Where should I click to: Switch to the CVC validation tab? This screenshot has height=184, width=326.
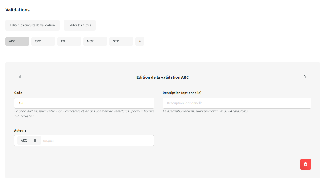(x=43, y=41)
